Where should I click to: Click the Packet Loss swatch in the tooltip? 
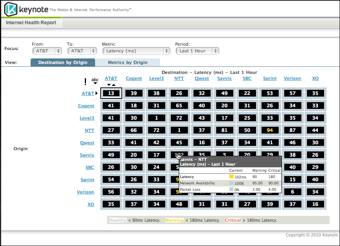pyautogui.click(x=231, y=189)
